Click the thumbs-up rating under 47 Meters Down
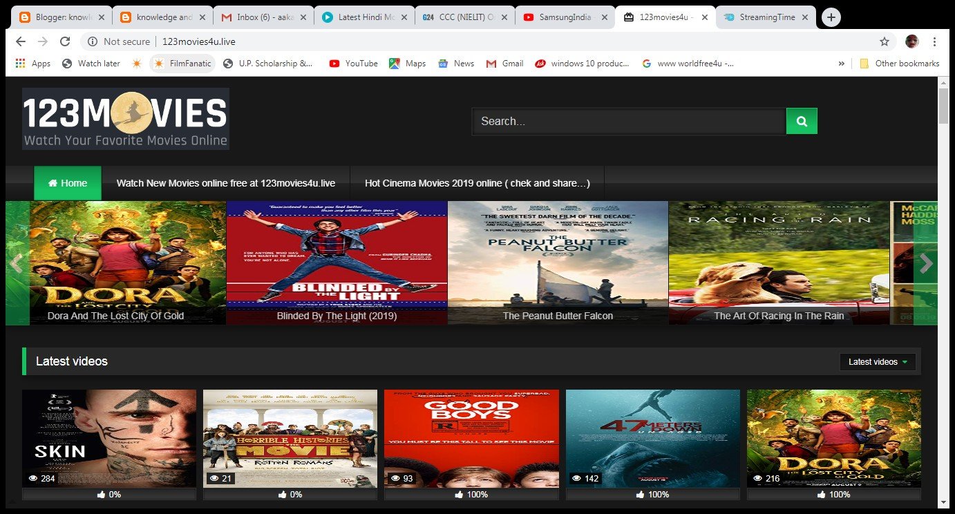Image resolution: width=955 pixels, height=514 pixels. pyautogui.click(x=652, y=494)
